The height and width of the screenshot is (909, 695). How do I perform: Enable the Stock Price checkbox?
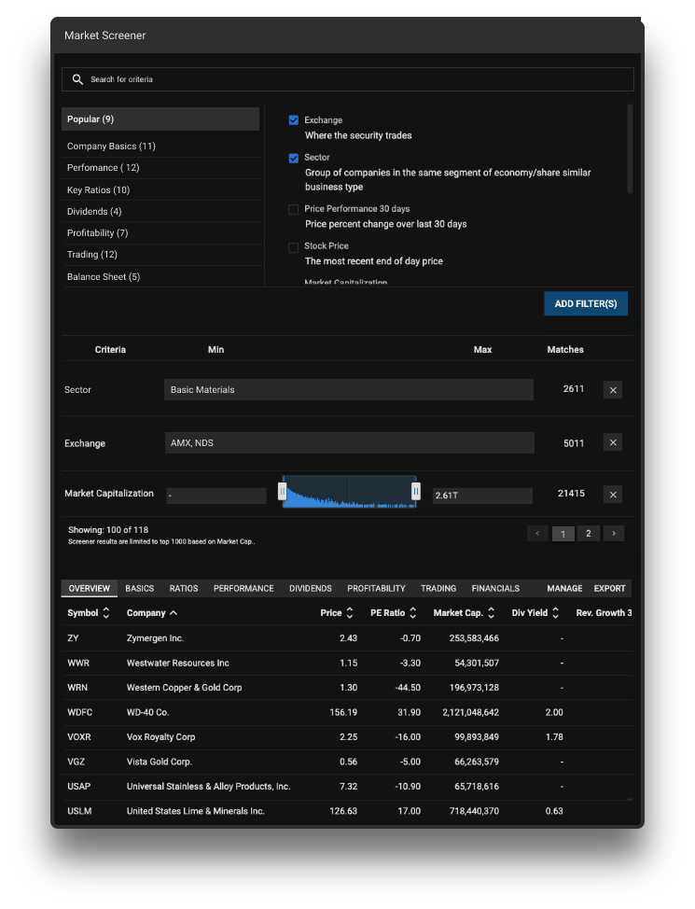[294, 247]
